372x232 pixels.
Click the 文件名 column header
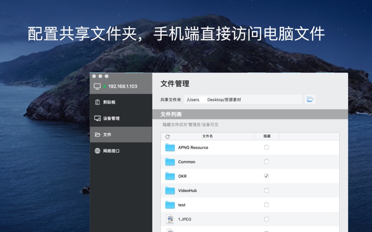coord(207,136)
